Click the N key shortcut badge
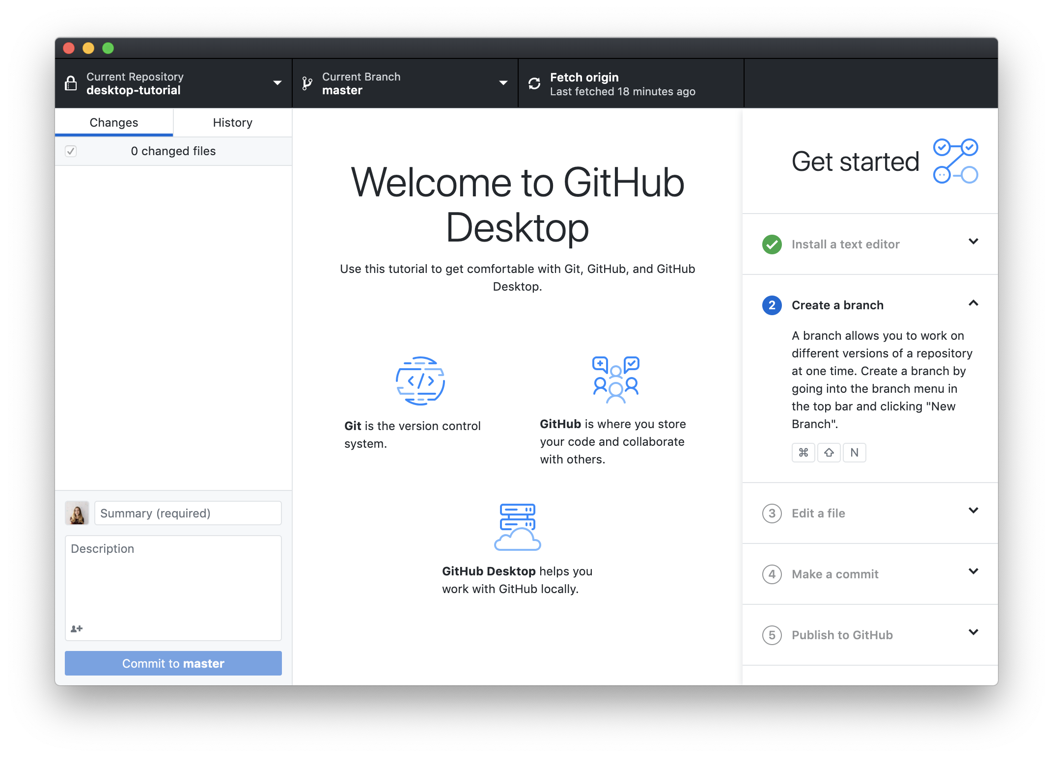 click(x=855, y=452)
